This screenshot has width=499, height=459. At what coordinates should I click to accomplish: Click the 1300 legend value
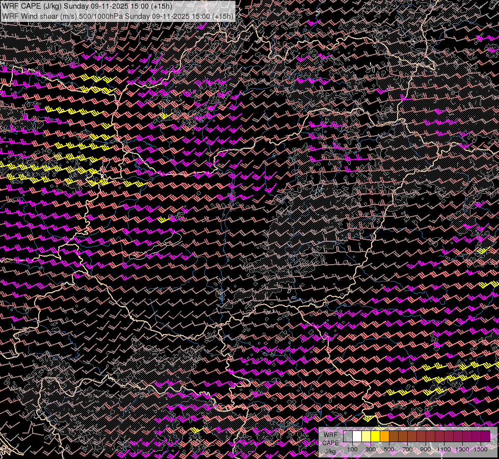(462, 449)
